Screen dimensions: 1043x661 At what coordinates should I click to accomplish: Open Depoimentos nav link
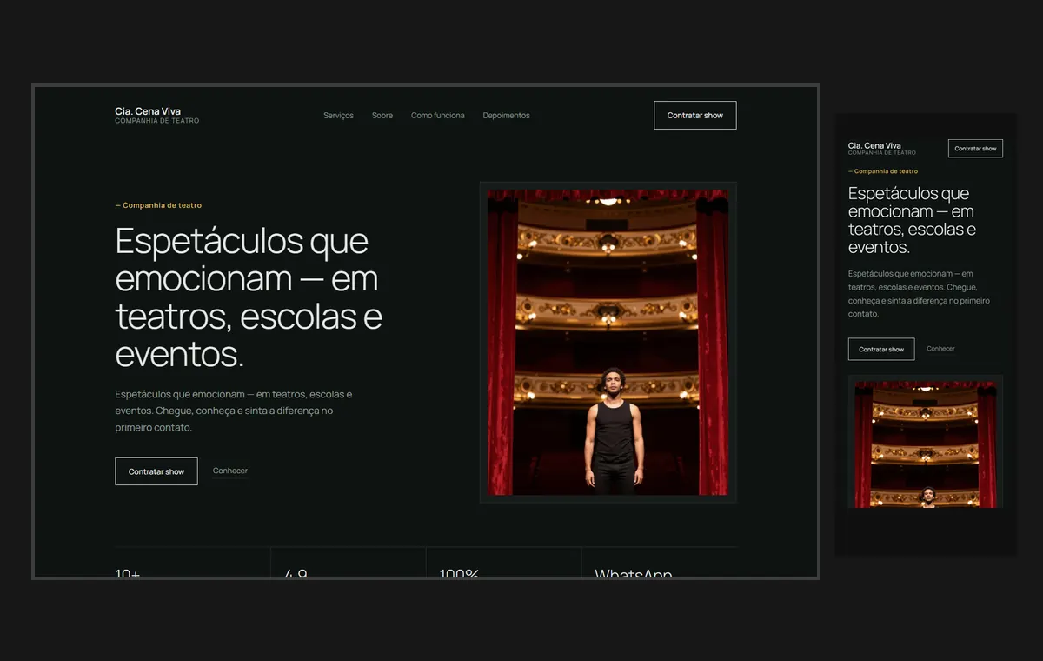pos(506,116)
